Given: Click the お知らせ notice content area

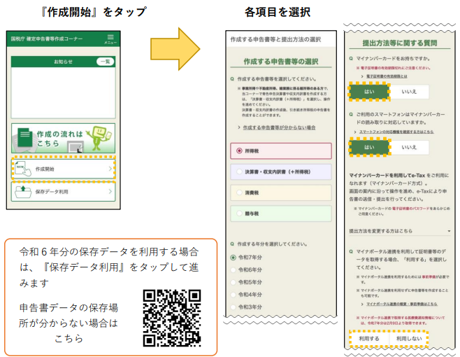Looking at the screenshot, I should 63,91.
